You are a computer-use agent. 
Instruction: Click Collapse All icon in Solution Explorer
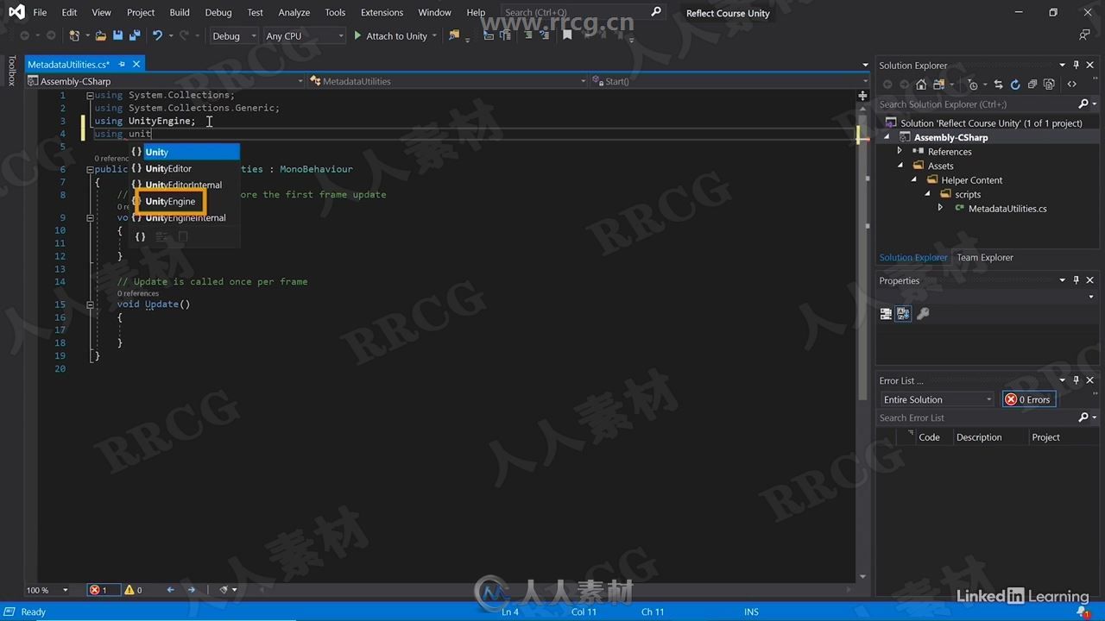[x=1032, y=85]
